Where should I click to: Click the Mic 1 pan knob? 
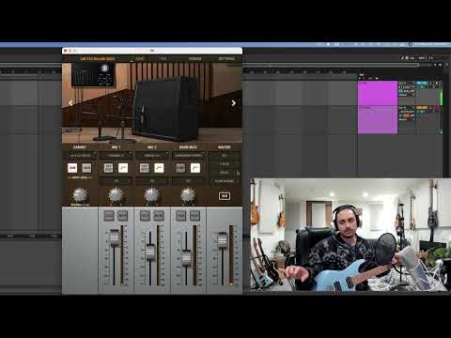tap(116, 195)
